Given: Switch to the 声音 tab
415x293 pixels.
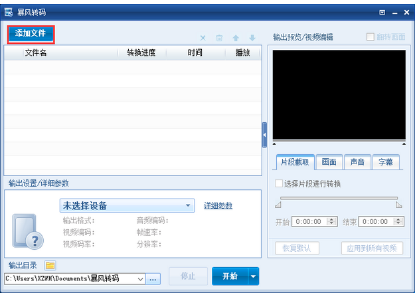Looking at the screenshot, I should (x=357, y=162).
